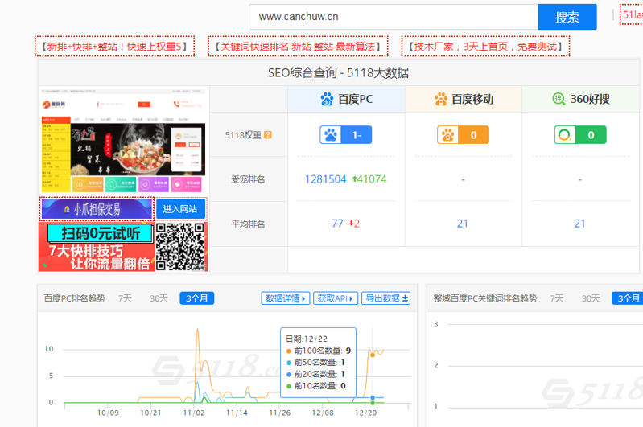Click the SEO综合查询 - 5118大数据 title

[338, 73]
